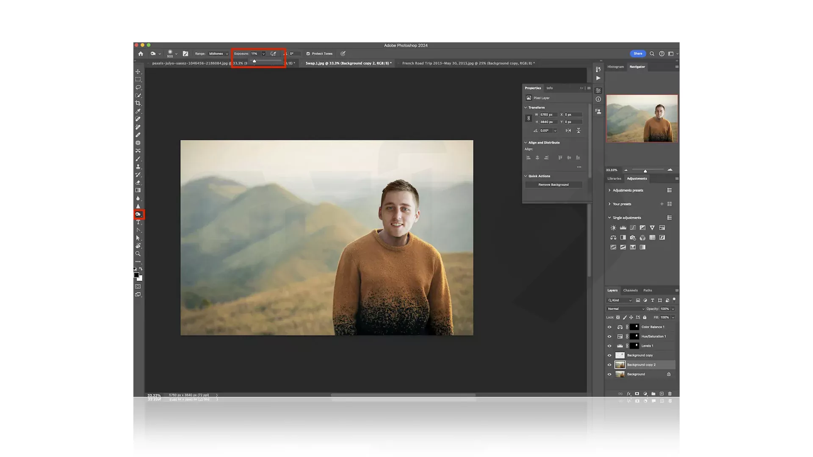Expand Your presets section
Screen dimensions: 813x457
coord(609,204)
